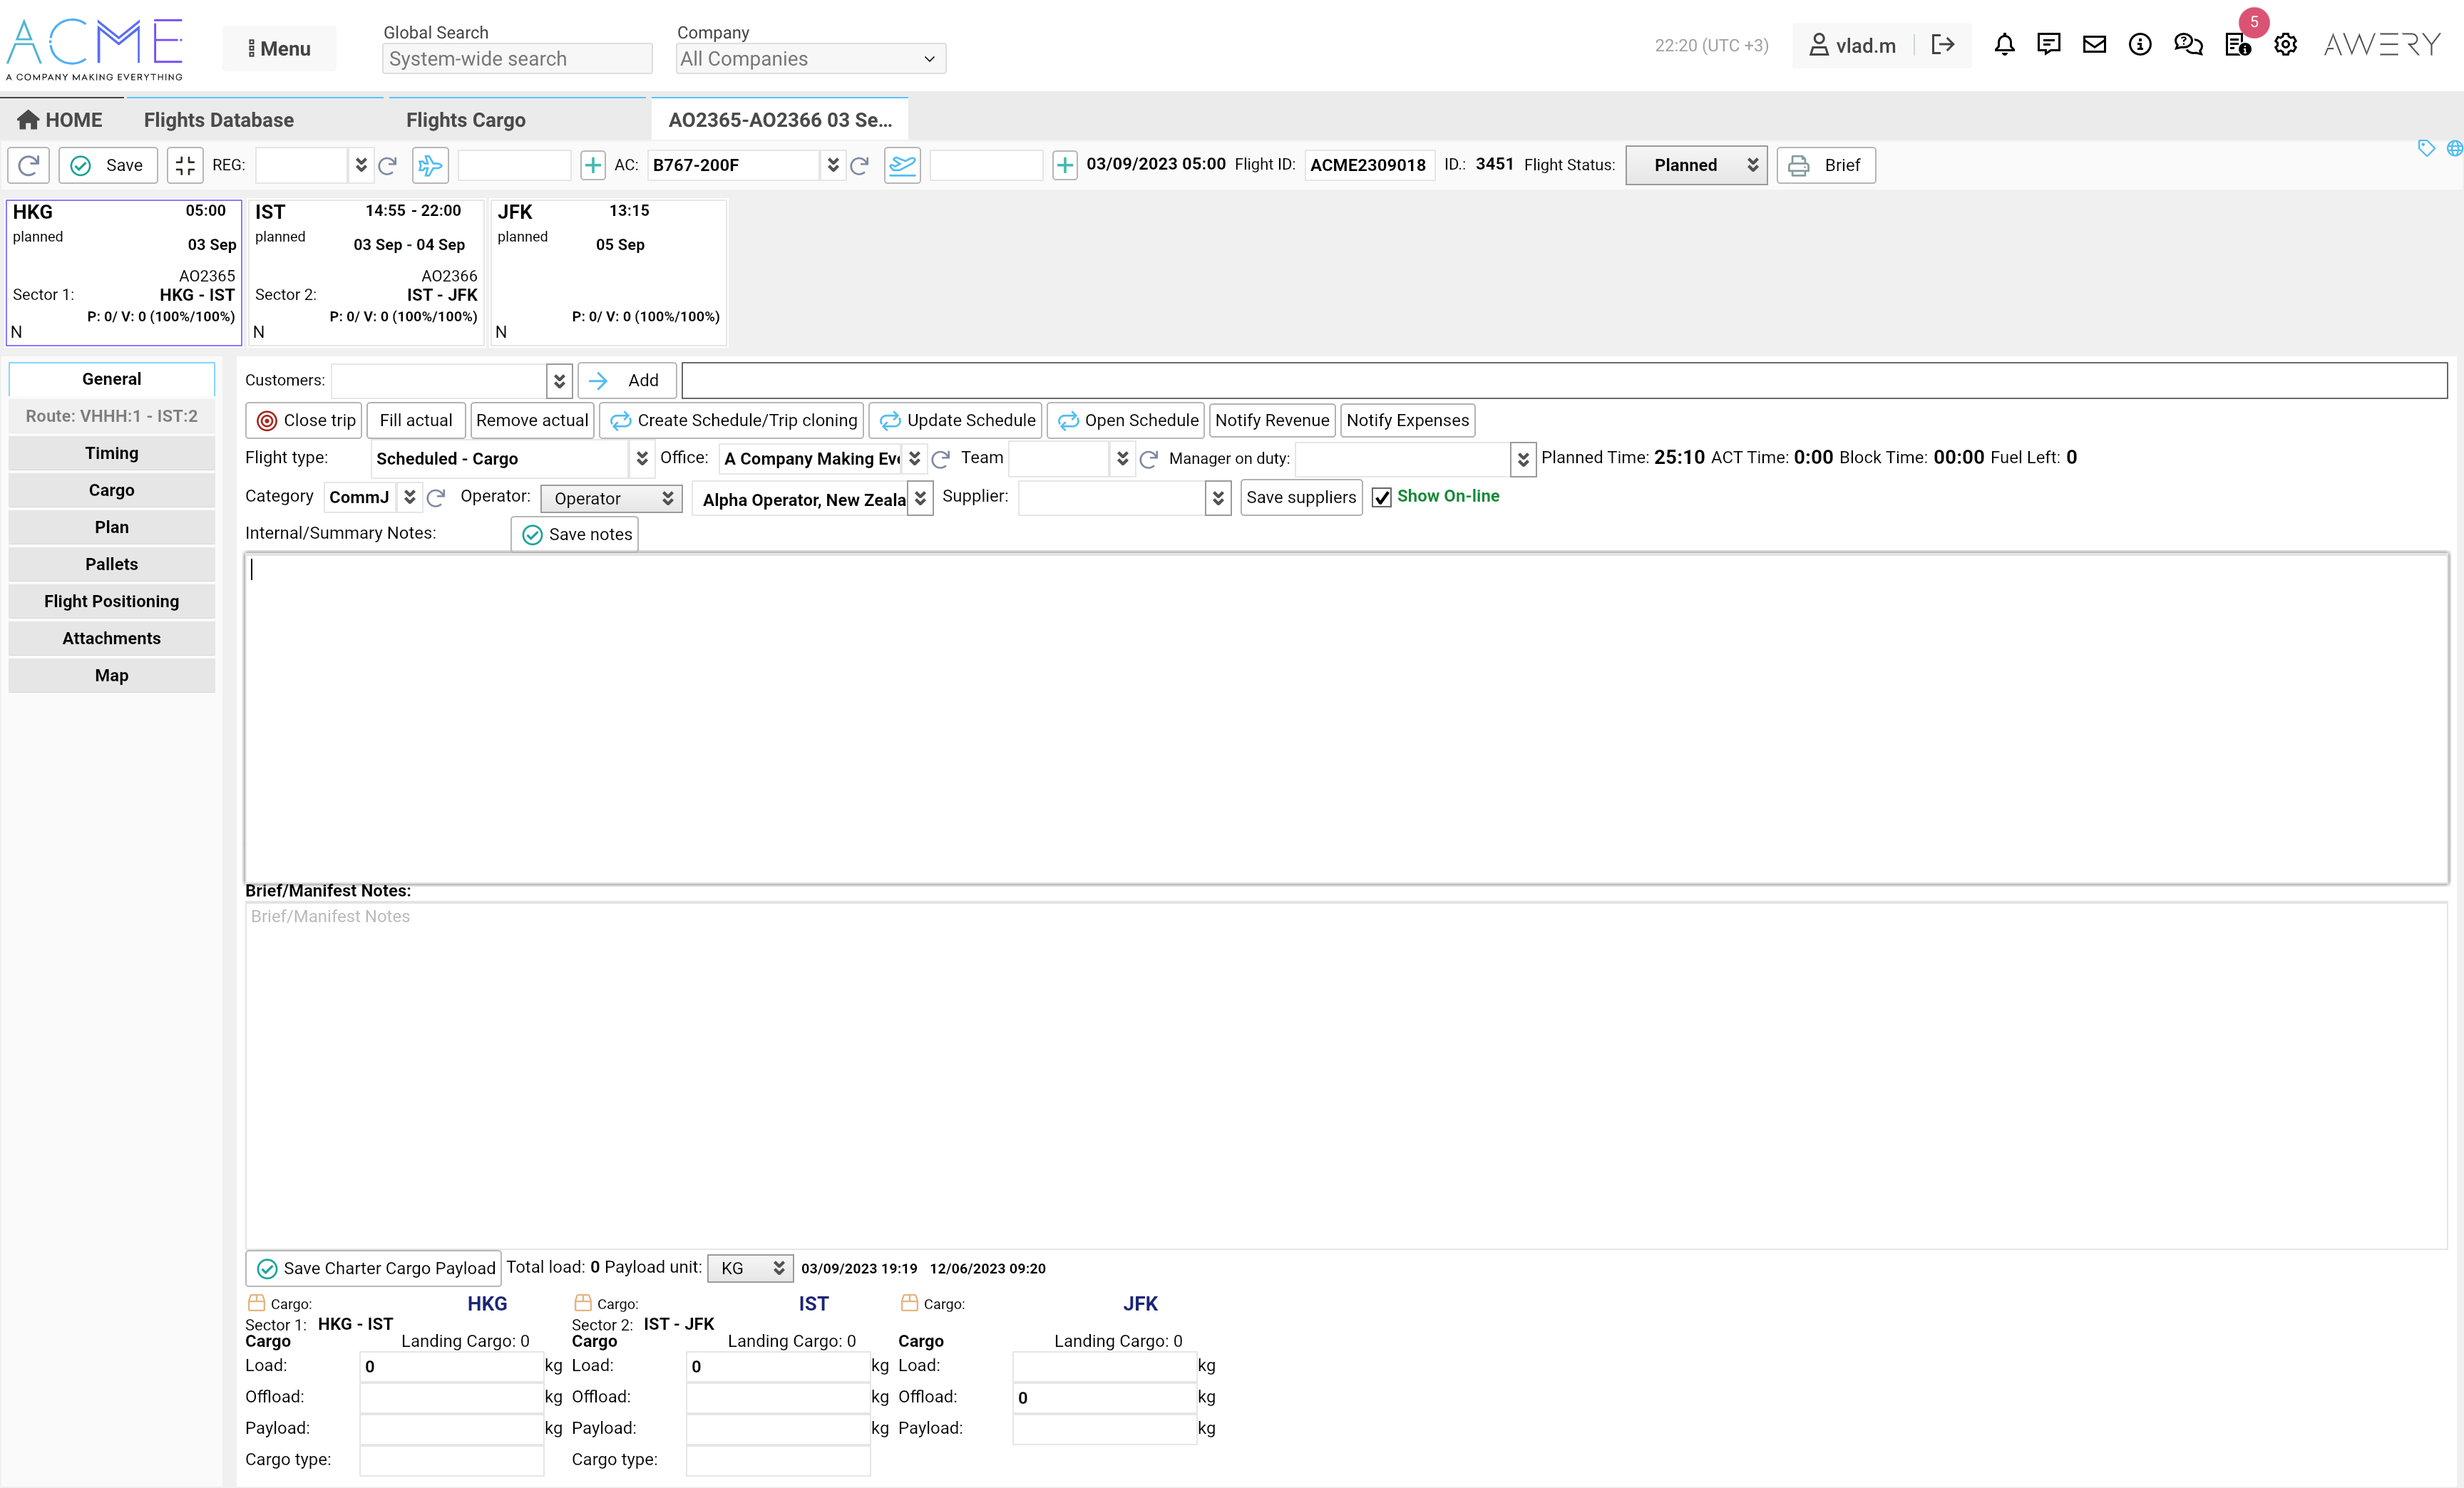Click the collapse view icon beside Save

(x=185, y=165)
